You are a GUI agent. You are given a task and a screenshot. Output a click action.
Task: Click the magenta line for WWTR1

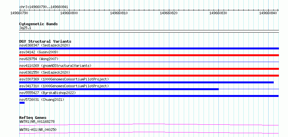pyautogui.click(x=149, y=124)
